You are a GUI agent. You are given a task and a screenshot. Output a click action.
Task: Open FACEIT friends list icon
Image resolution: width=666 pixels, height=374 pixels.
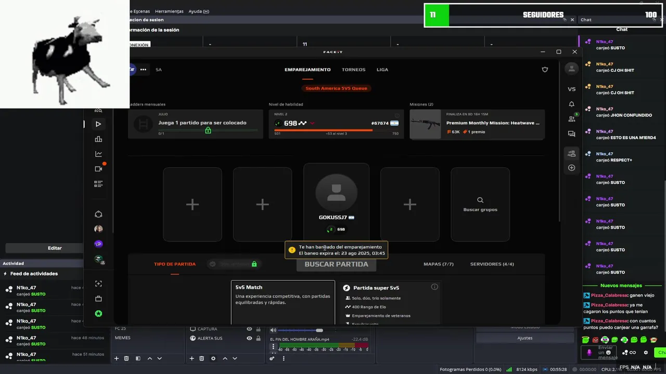[571, 119]
